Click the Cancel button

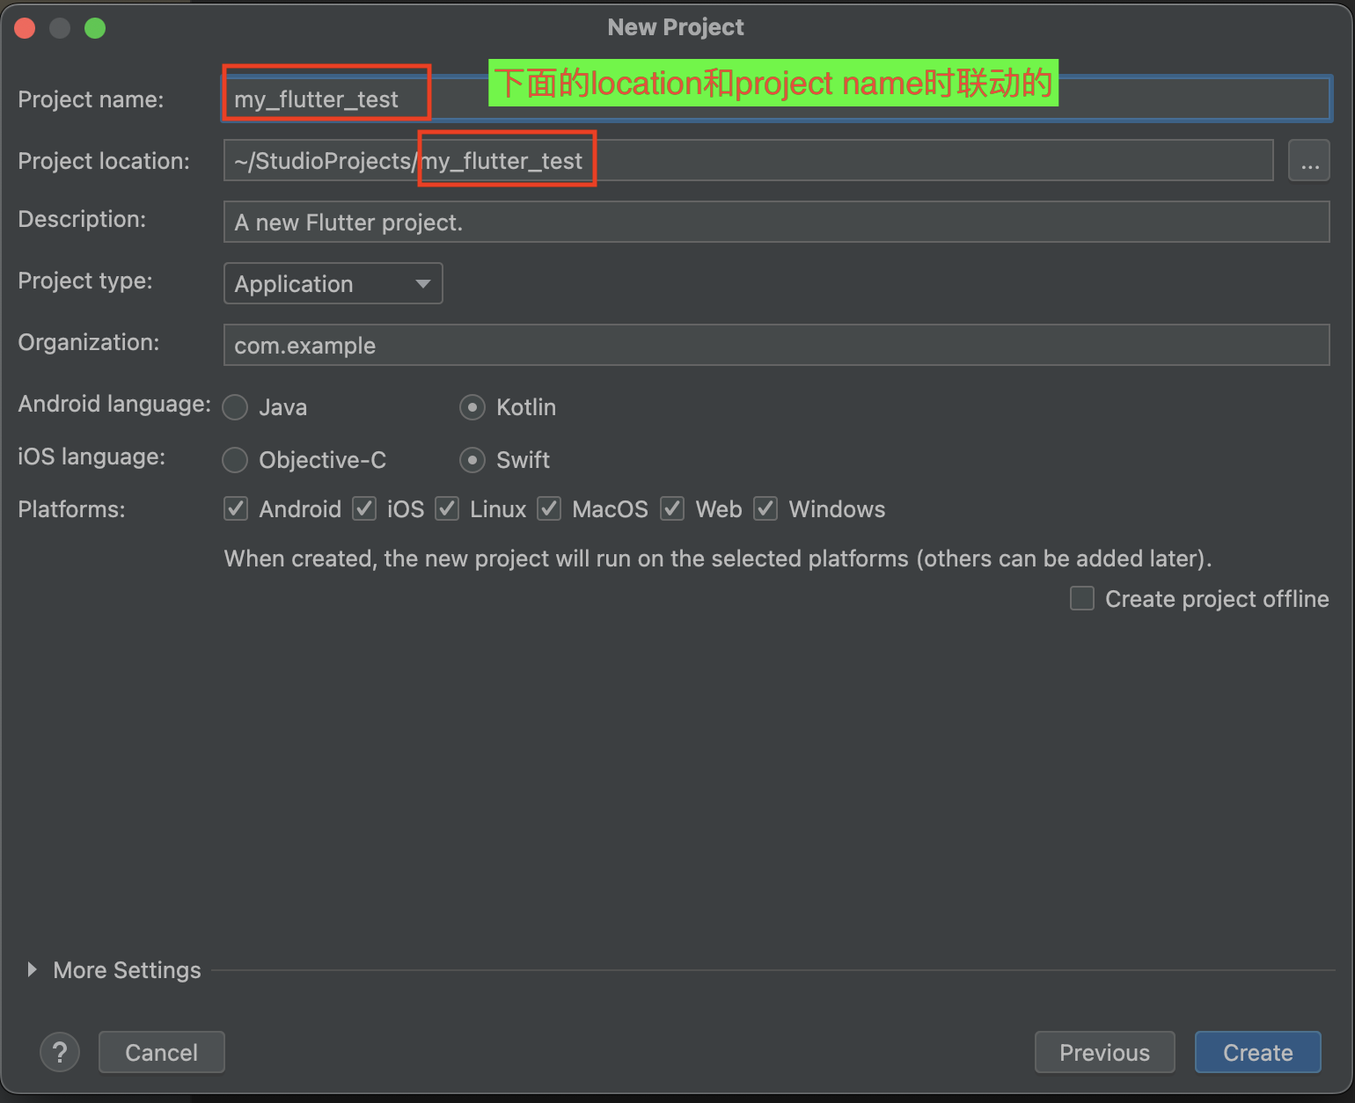coord(162,1052)
